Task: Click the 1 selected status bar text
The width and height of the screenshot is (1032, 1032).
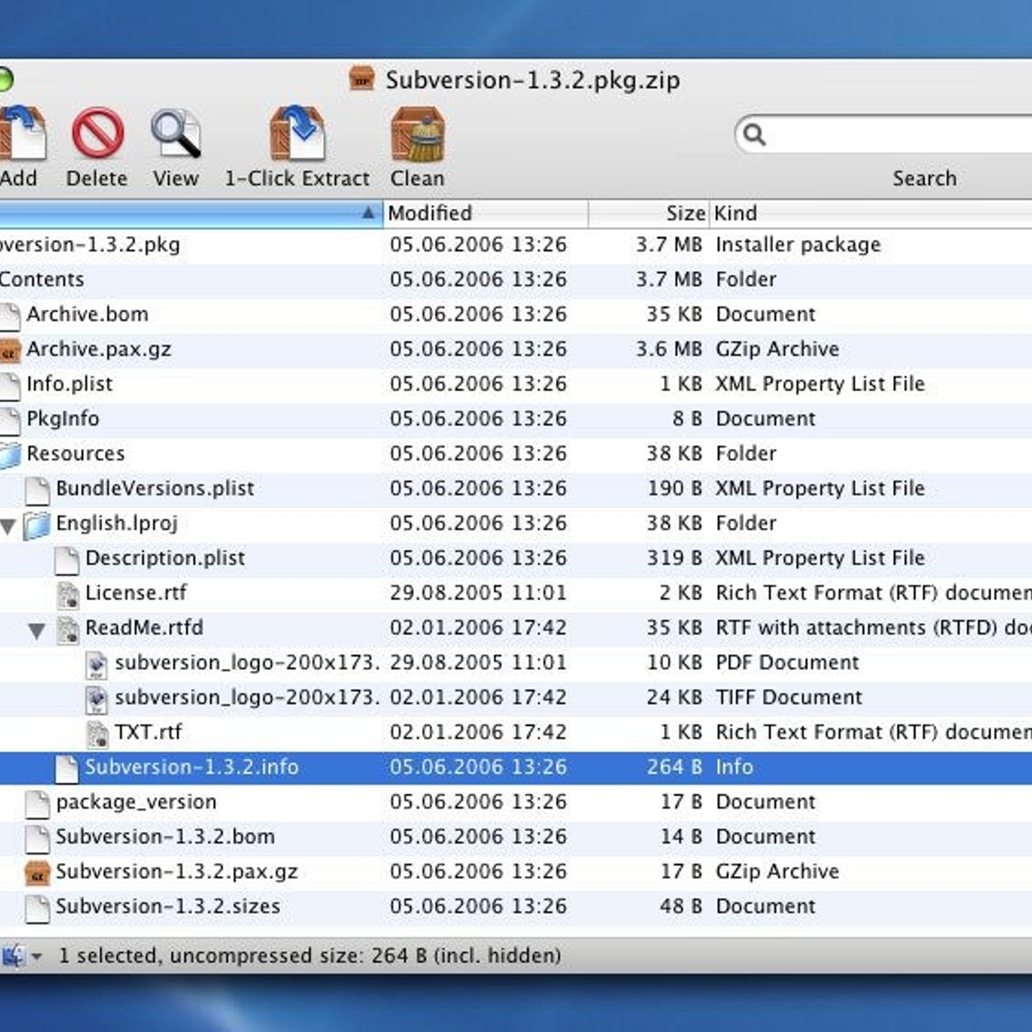Action: [310, 955]
